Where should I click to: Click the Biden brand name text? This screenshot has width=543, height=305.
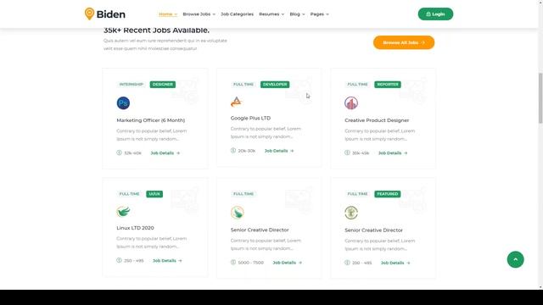(x=111, y=14)
